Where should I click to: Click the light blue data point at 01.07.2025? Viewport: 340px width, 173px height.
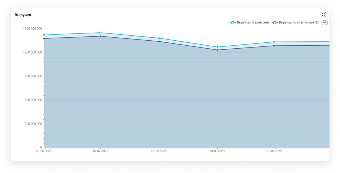coord(101,33)
